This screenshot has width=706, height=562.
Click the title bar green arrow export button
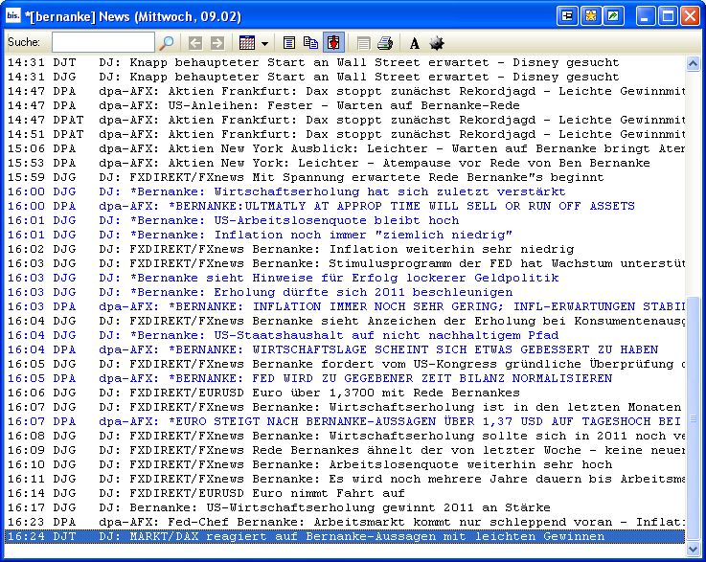614,16
